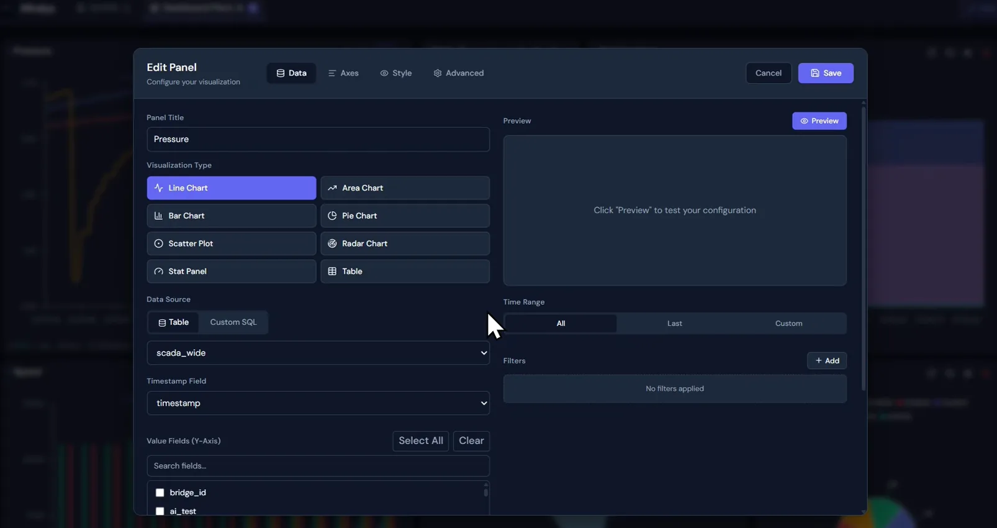Image resolution: width=997 pixels, height=528 pixels.
Task: Cancel editing the panel
Action: pos(769,73)
